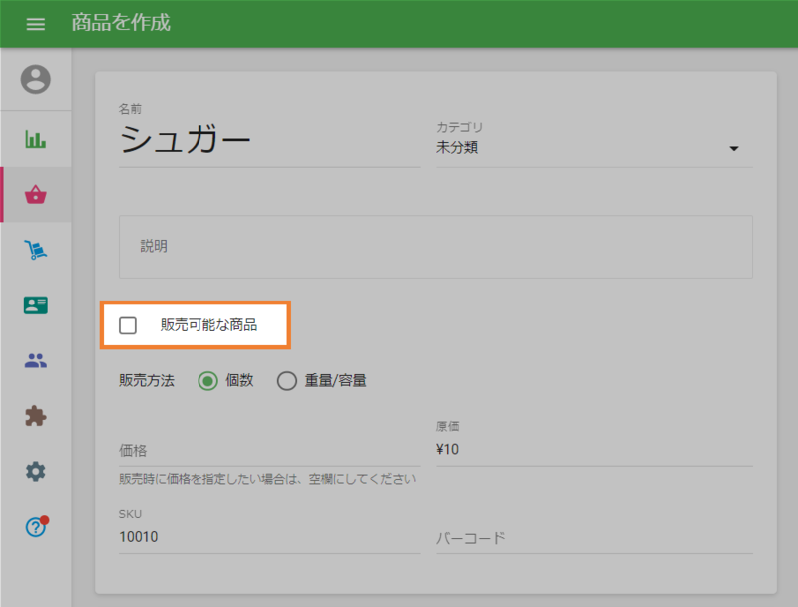798x607 pixels.
Task: Open the navigation drawer hamburger icon
Action: click(x=36, y=24)
